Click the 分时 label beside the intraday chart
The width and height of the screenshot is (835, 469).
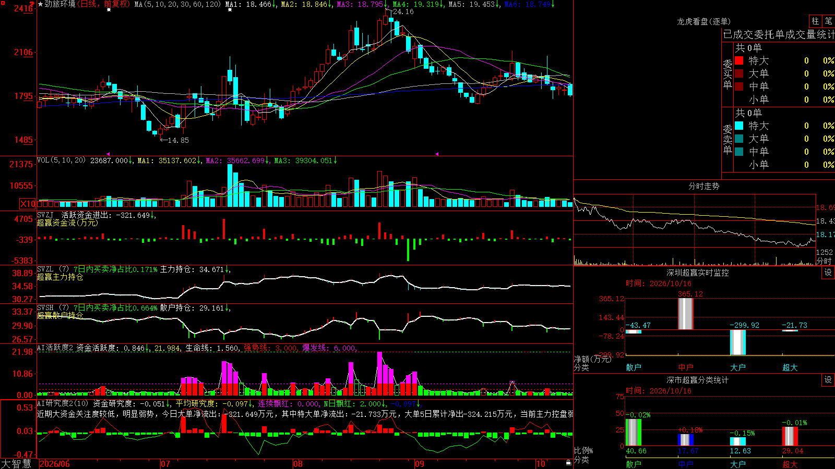click(x=824, y=261)
